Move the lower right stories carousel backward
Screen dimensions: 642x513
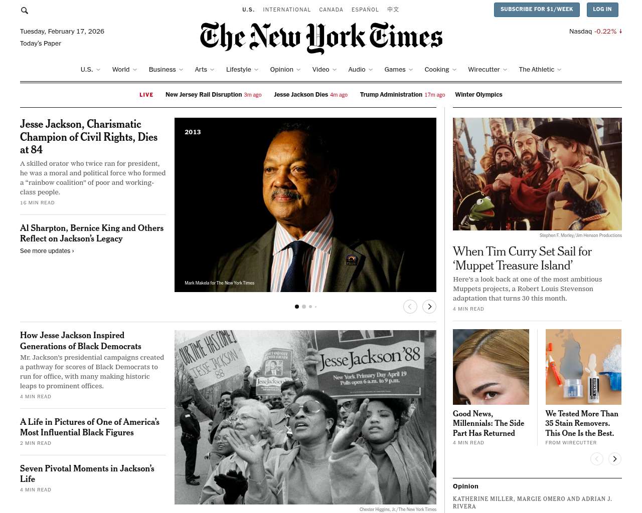tap(597, 459)
